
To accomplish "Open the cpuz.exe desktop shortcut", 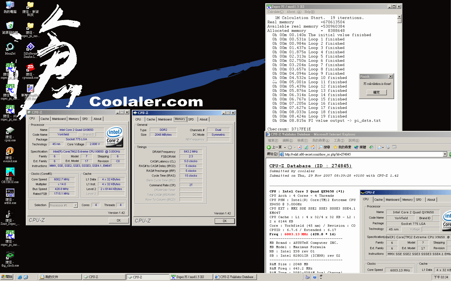I will (x=10, y=134).
